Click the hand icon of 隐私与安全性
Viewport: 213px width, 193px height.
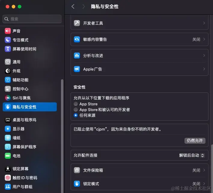[x=8, y=107]
